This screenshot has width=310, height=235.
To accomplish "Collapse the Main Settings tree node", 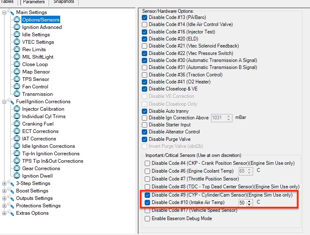I will point(5,12).
